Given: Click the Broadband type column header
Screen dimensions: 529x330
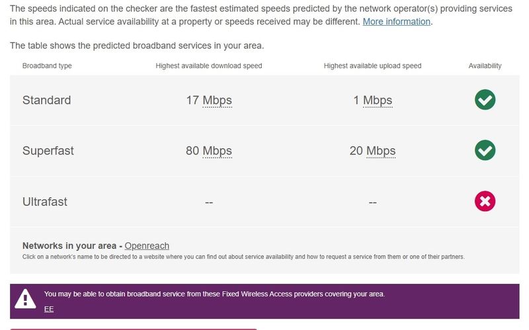Looking at the screenshot, I should pos(47,66).
